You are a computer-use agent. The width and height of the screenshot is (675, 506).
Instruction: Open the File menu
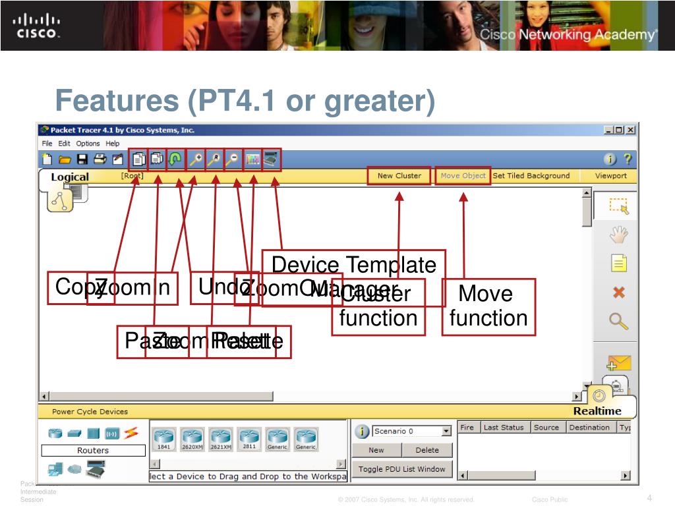coord(47,143)
